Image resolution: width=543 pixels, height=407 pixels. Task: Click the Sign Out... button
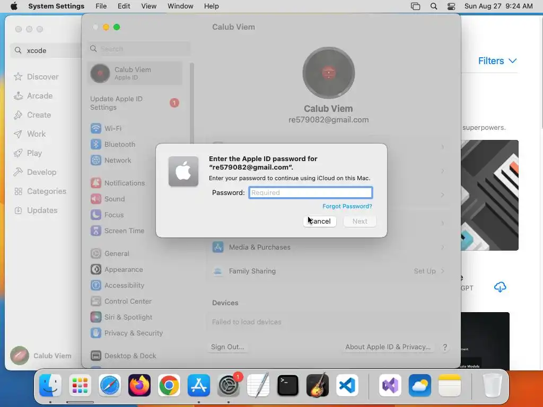pos(227,347)
